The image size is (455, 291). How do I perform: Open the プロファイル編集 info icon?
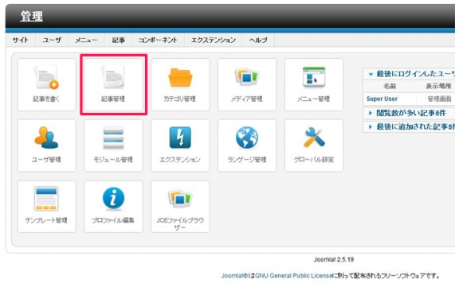[113, 207]
